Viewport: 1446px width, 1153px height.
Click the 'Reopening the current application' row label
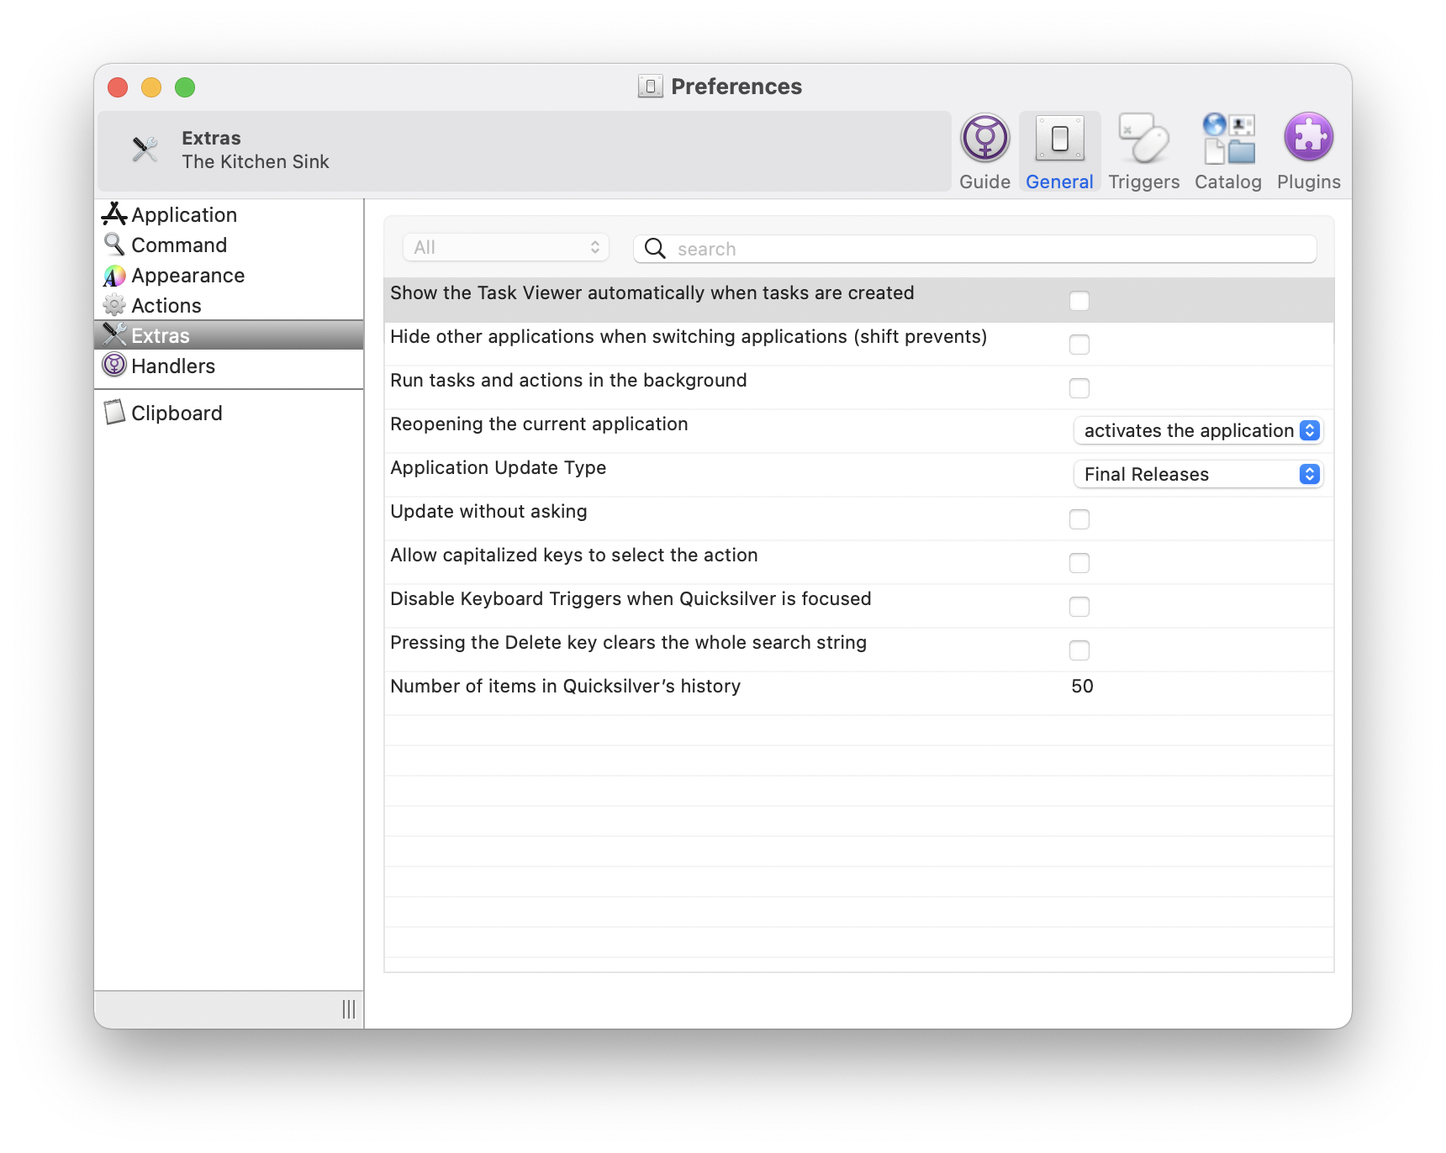[x=539, y=424]
